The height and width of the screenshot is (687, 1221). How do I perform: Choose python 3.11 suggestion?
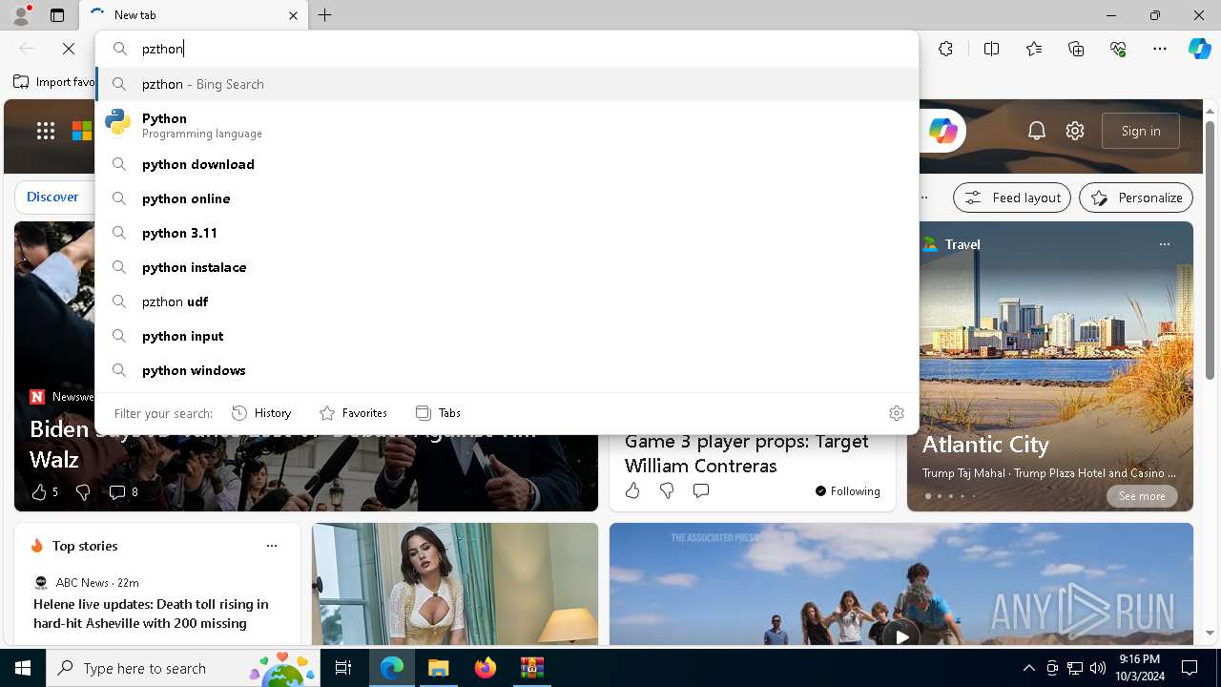tap(507, 233)
